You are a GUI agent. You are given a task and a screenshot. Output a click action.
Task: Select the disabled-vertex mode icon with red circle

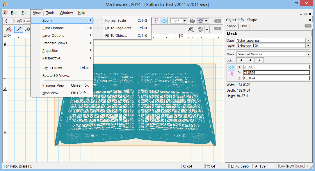[9, 29]
